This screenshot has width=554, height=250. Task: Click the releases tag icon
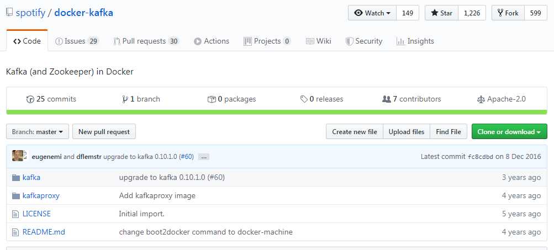[304, 99]
